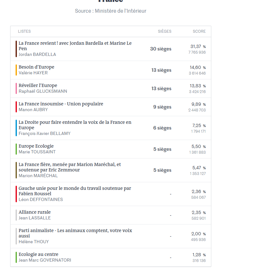Click the 30 sièges value for Bardella
Image resolution: width=253 pixels, height=274 pixels.
click(x=161, y=49)
